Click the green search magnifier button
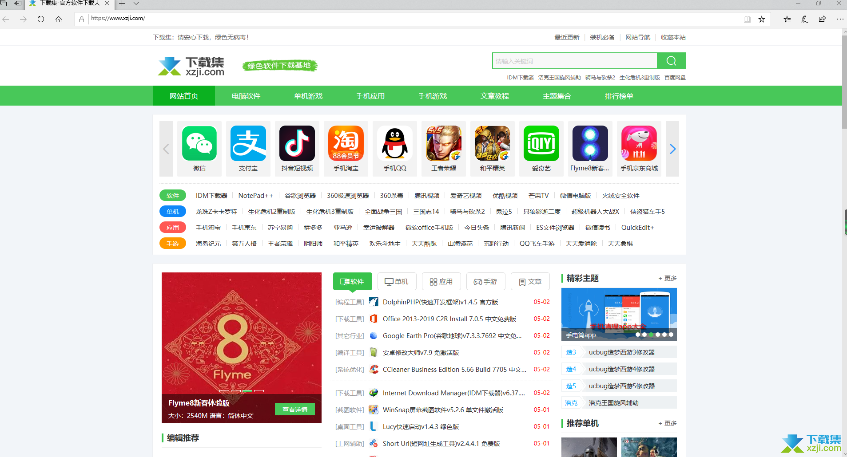The height and width of the screenshot is (457, 847). pyautogui.click(x=671, y=61)
